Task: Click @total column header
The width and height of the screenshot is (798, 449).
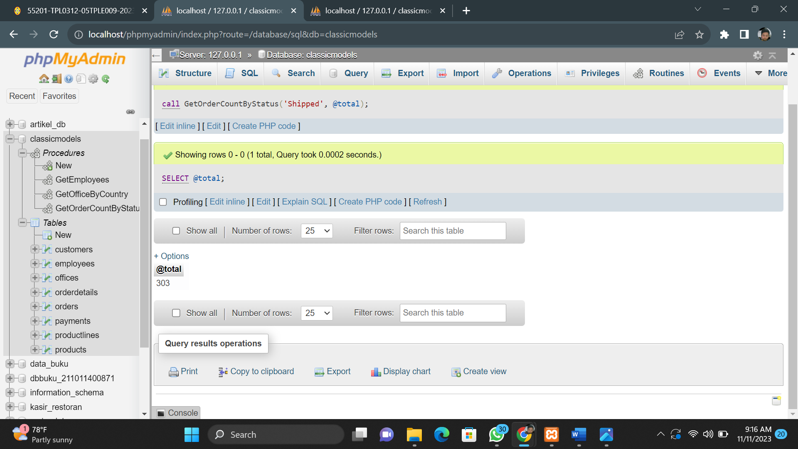Action: click(x=169, y=269)
